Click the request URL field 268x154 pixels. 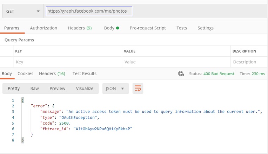[x=89, y=11]
